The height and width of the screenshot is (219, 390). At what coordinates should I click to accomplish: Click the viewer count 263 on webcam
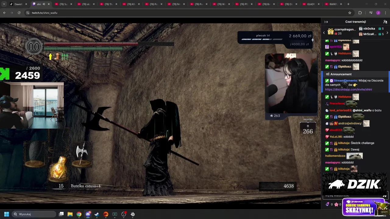coord(275,116)
